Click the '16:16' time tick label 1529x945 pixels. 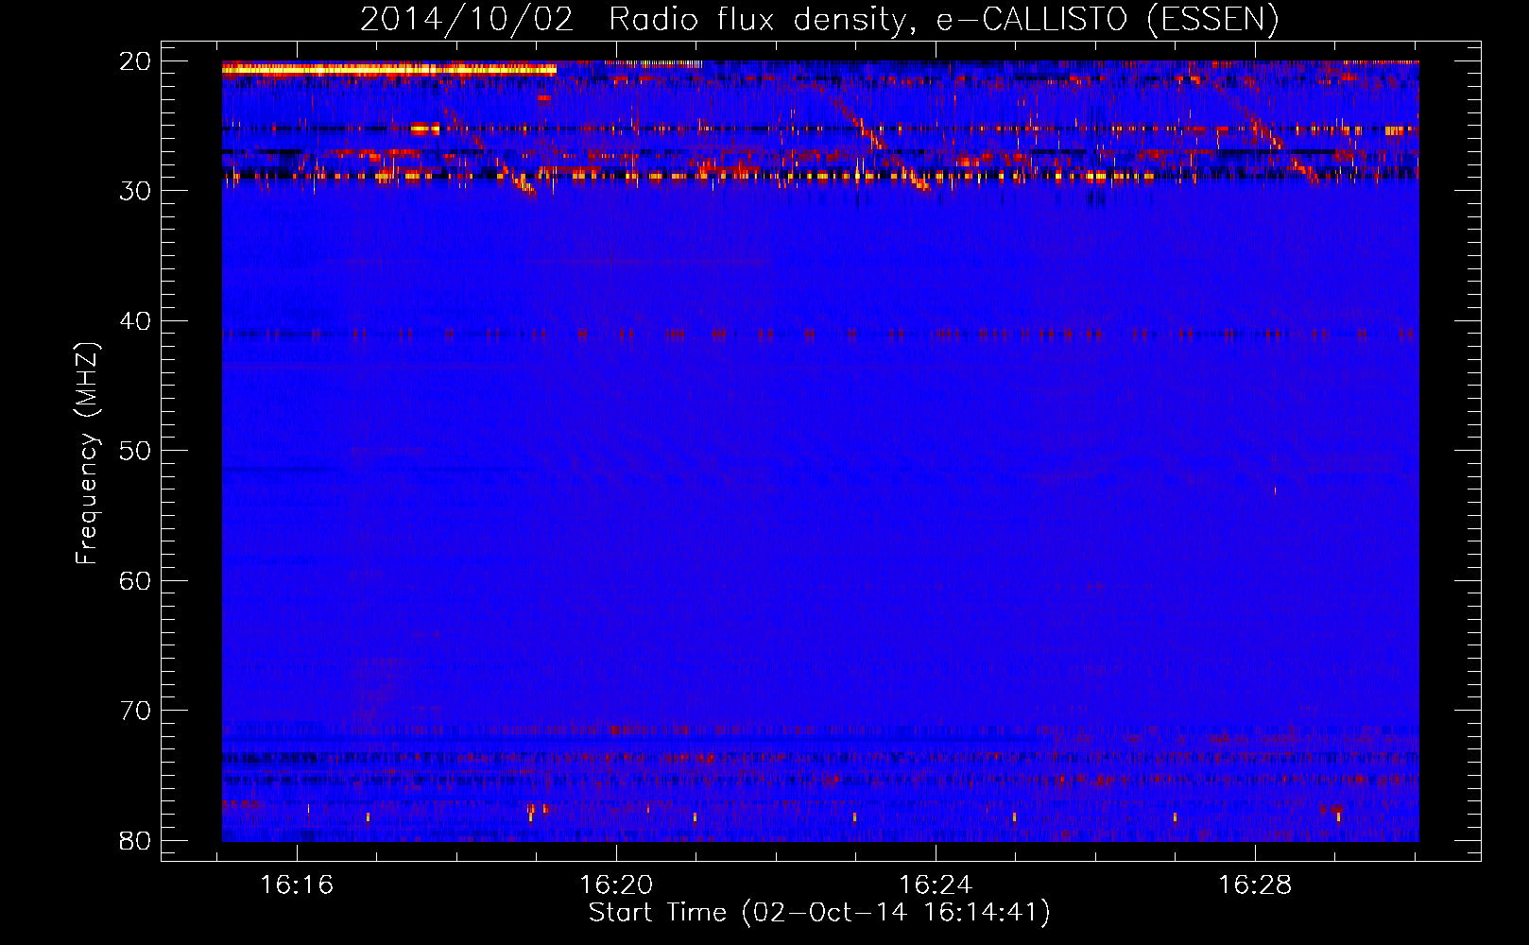(297, 885)
